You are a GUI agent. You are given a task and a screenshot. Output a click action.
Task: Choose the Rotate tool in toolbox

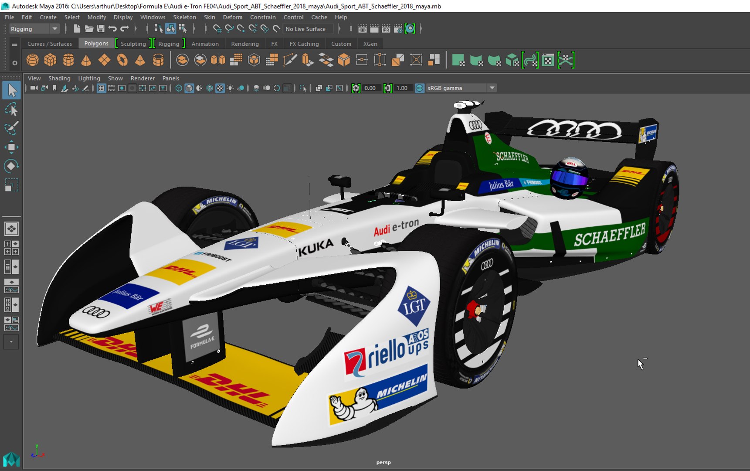tap(11, 166)
